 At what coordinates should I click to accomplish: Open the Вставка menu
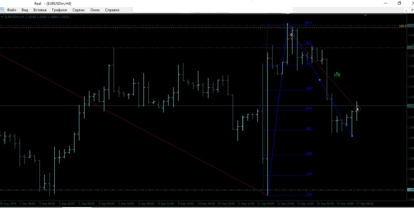click(x=40, y=10)
